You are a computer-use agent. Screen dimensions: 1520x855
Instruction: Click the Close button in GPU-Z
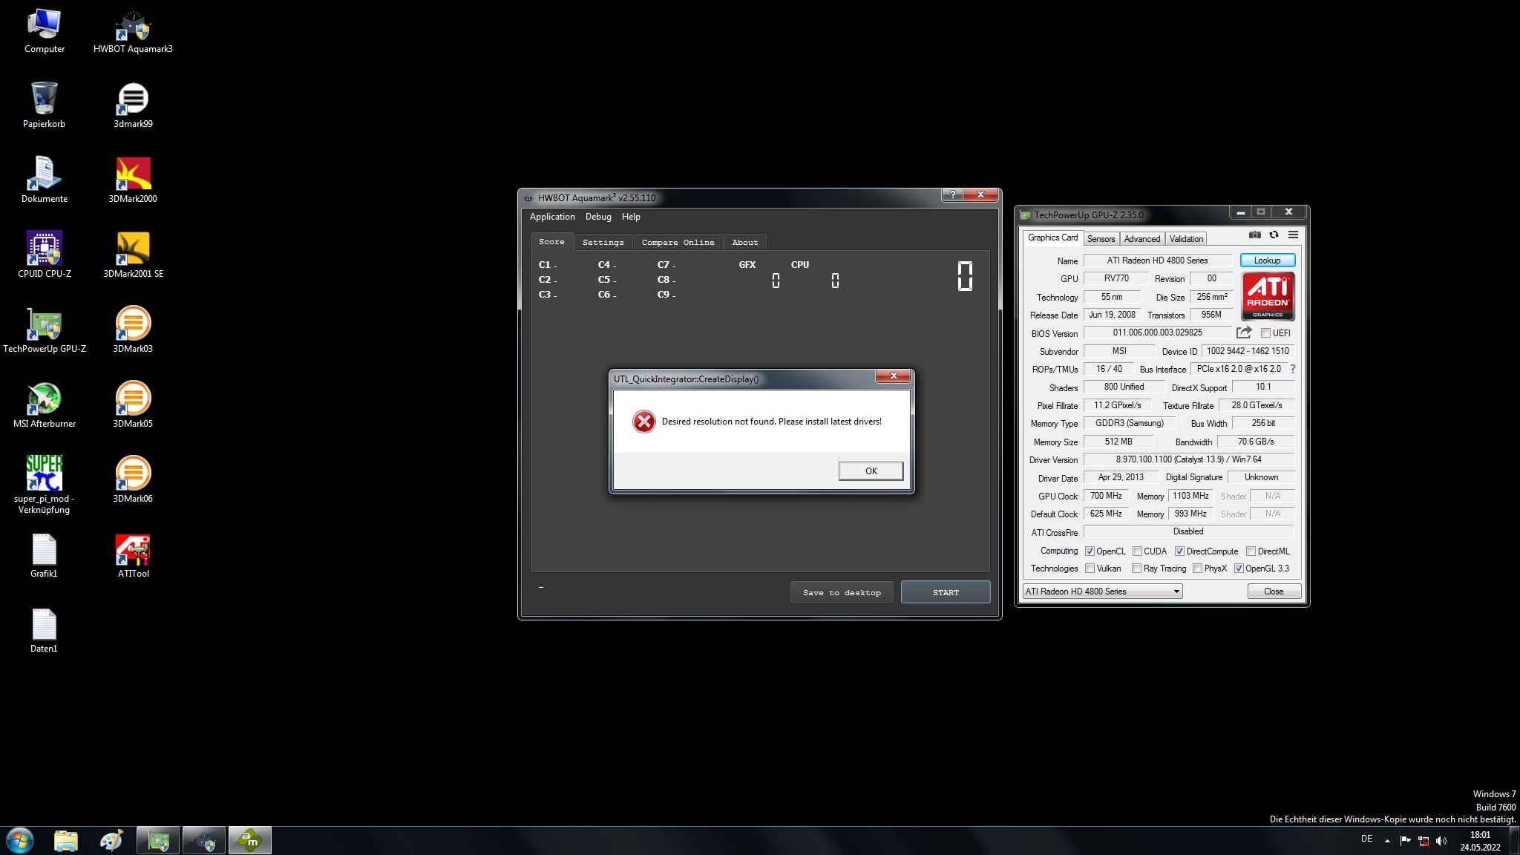click(1274, 592)
